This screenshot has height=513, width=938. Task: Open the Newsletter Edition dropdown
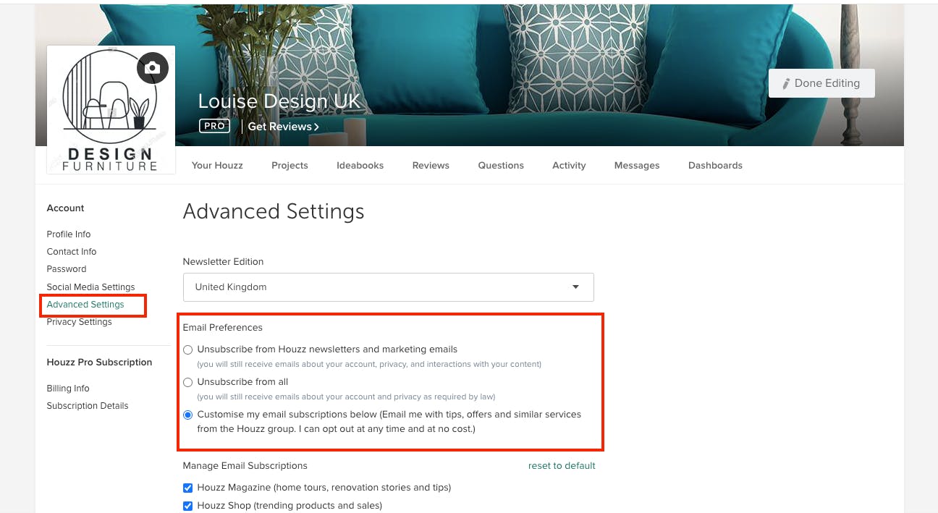pyautogui.click(x=389, y=287)
